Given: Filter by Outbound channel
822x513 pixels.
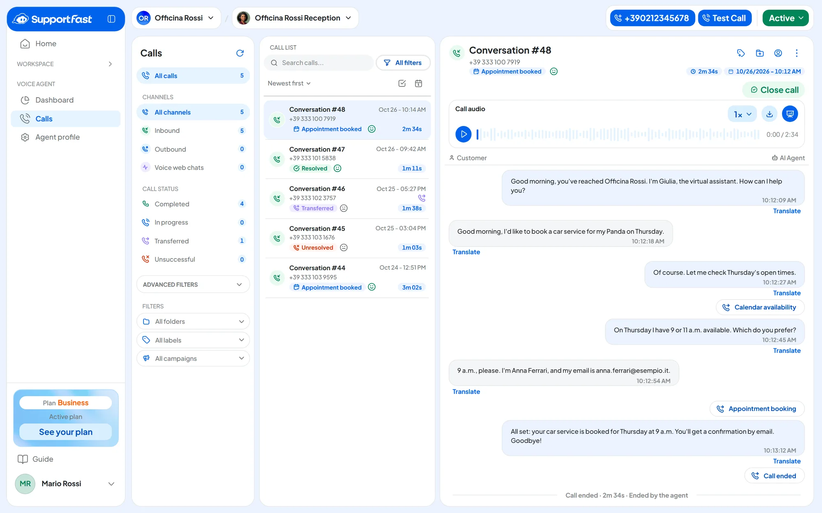Looking at the screenshot, I should [x=193, y=149].
